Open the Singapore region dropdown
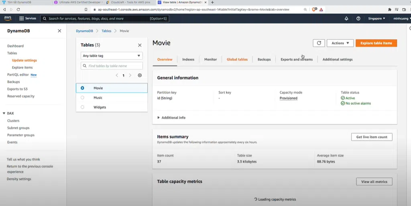This screenshot has width=411, height=206. tap(376, 18)
